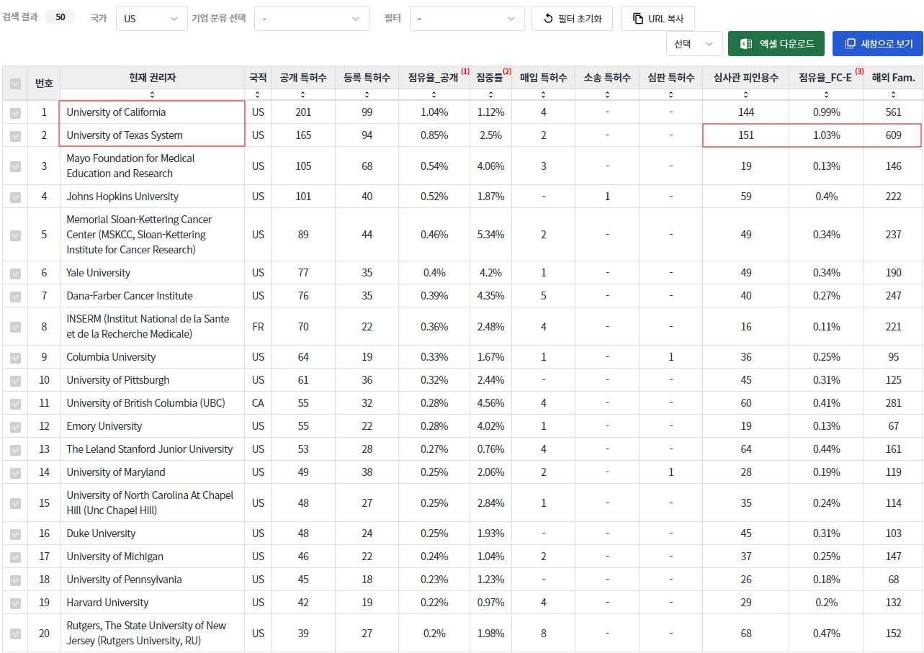Viewport: 924px width, 653px height.
Task: Click the 공개 특허수 column header
Action: pos(303,77)
